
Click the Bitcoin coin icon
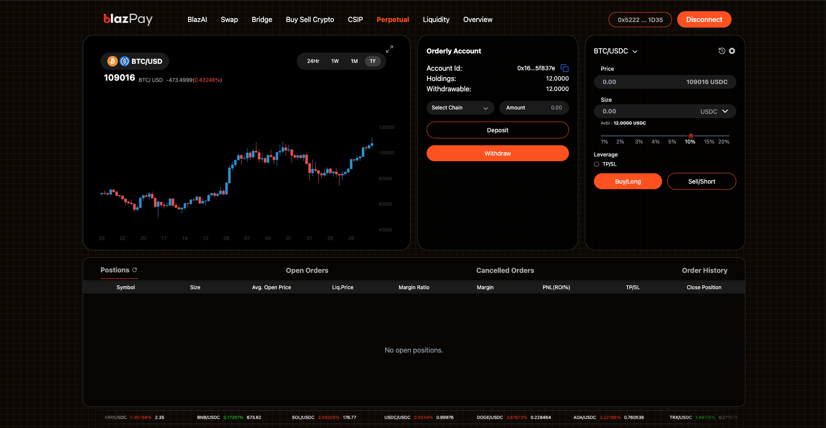(x=113, y=61)
